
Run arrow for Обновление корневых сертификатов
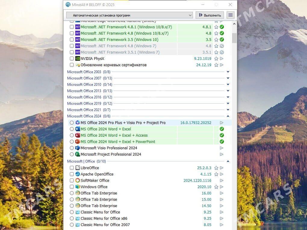pyautogui.click(x=222, y=65)
